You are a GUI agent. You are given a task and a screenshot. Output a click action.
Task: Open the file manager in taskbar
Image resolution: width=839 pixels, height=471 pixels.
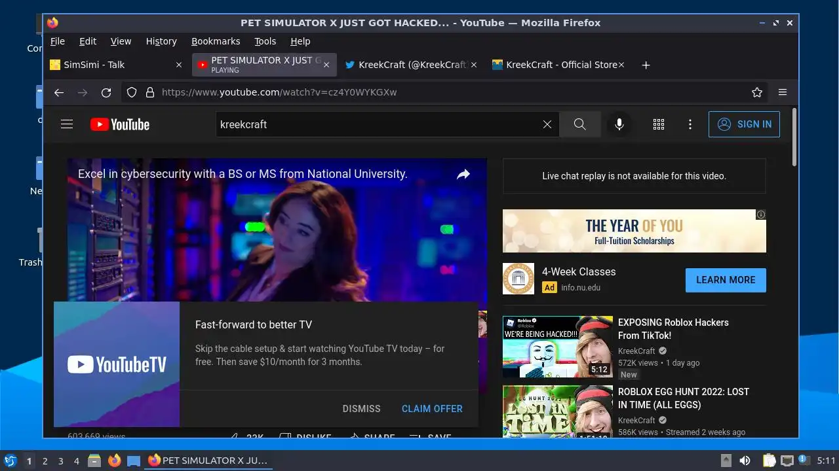tap(94, 461)
